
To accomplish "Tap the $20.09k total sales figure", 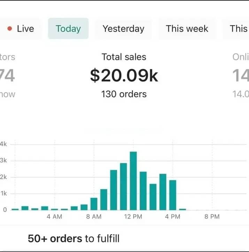I will [124, 76].
